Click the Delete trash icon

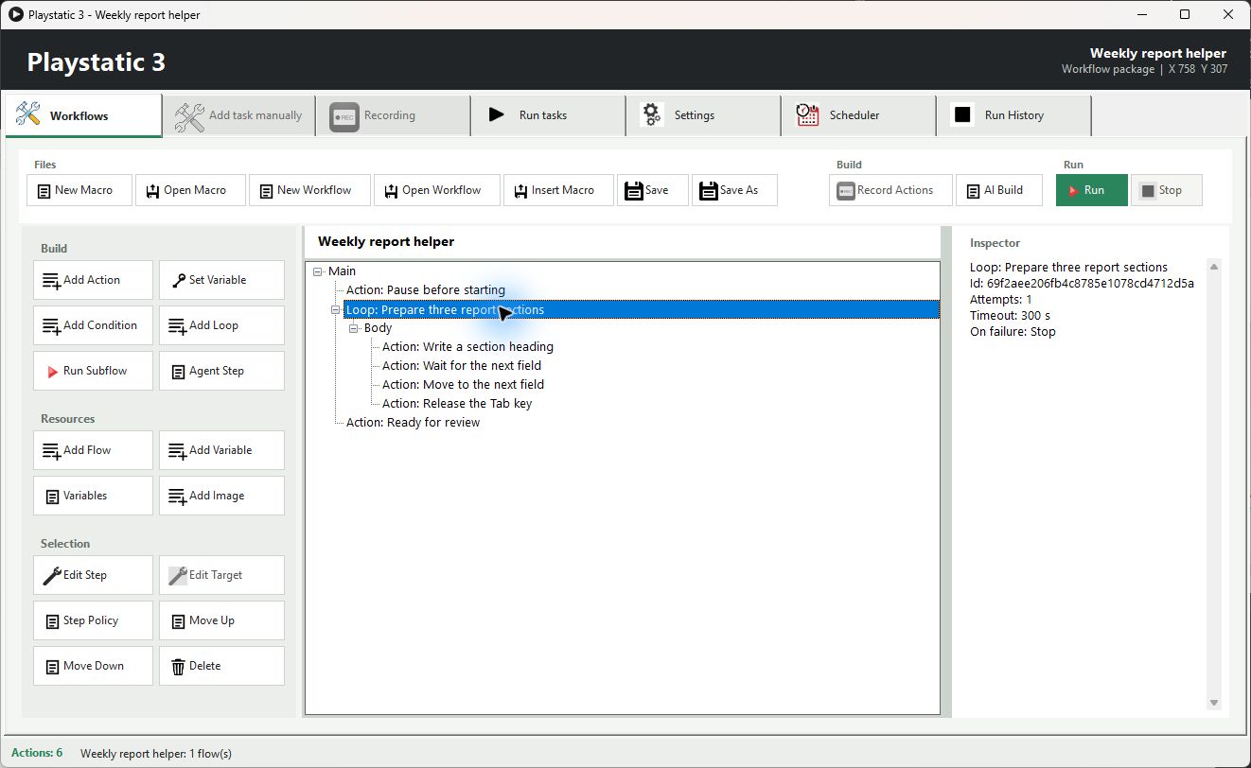click(178, 667)
